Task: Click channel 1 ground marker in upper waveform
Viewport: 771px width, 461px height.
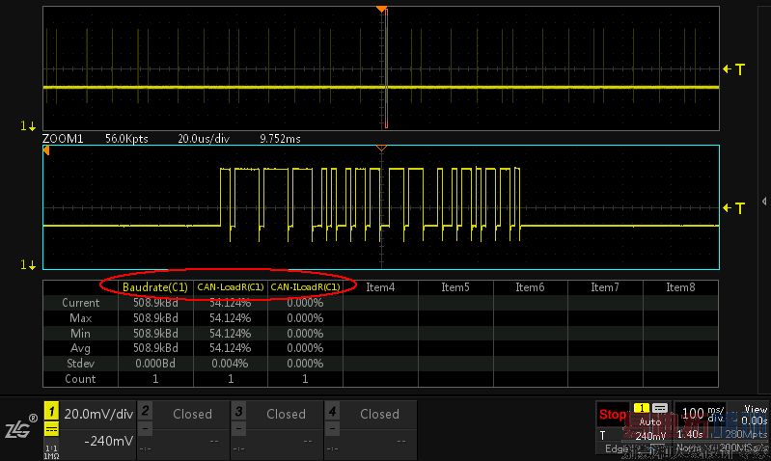Action: (x=29, y=126)
